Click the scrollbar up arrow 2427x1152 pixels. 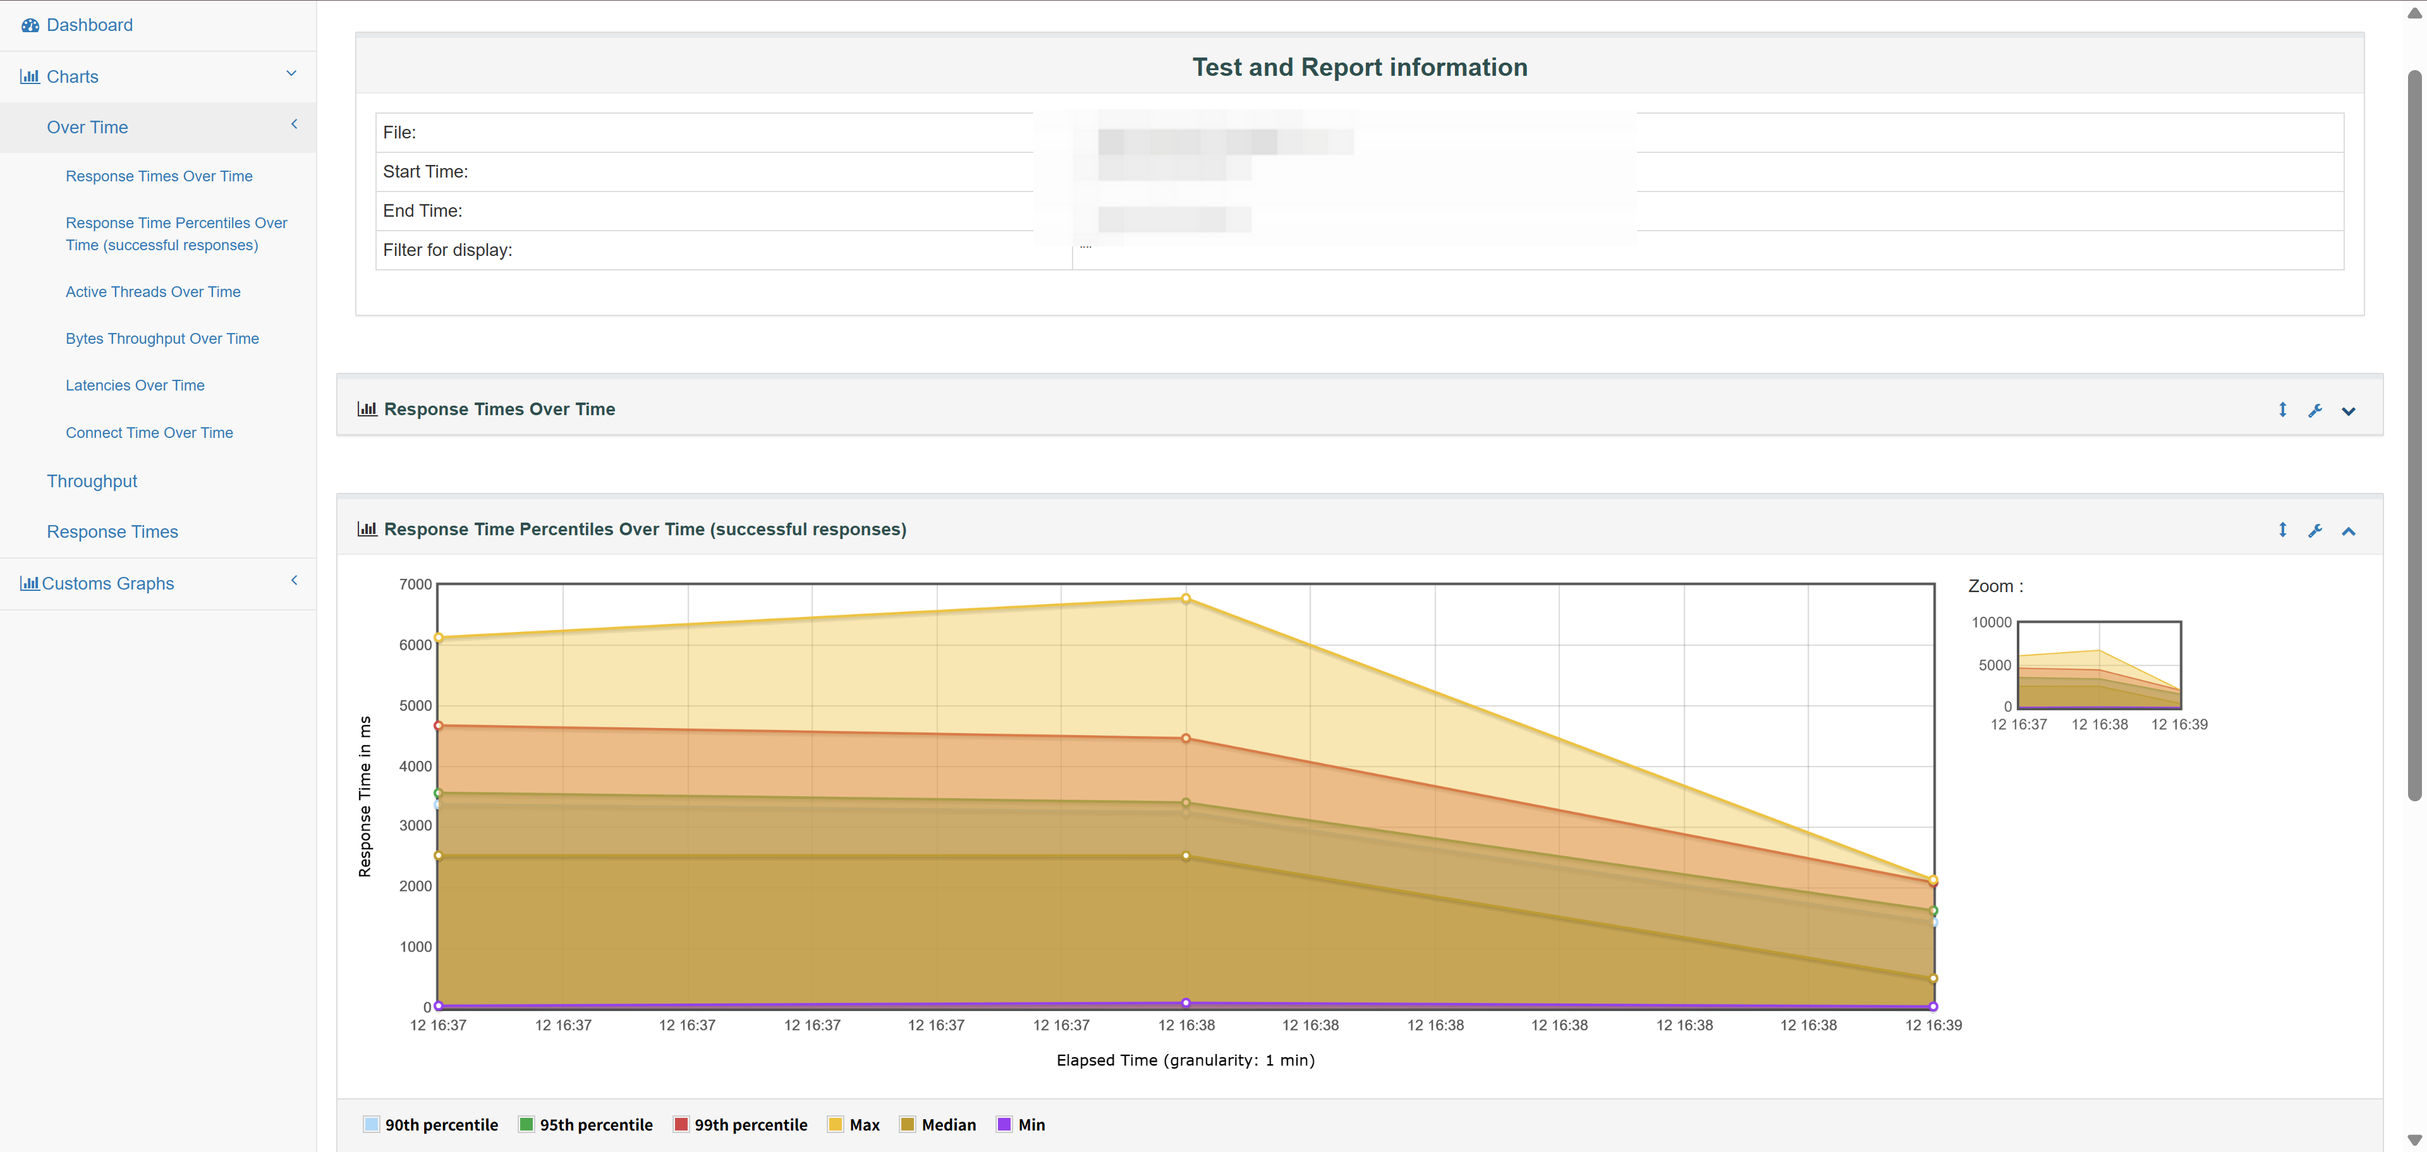(x=2414, y=12)
